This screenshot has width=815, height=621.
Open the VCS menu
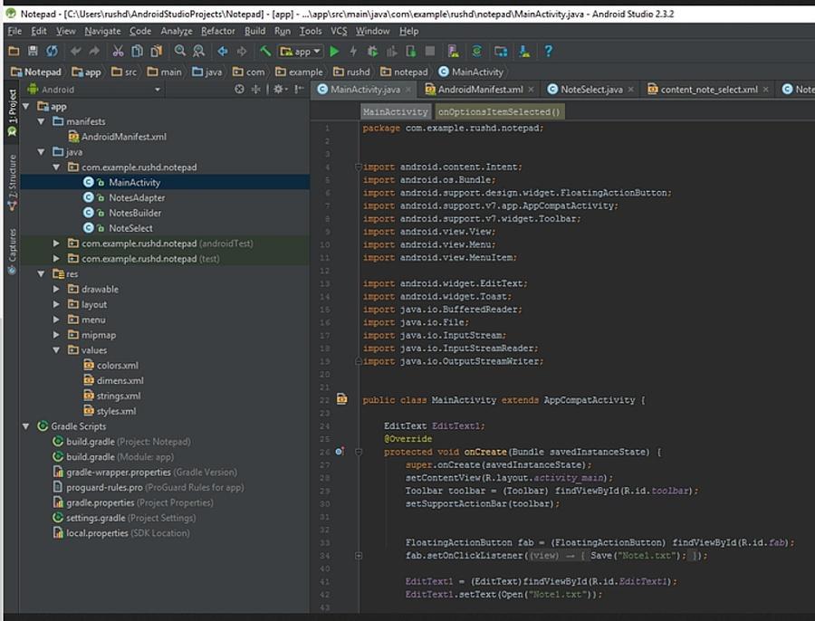pos(339,31)
